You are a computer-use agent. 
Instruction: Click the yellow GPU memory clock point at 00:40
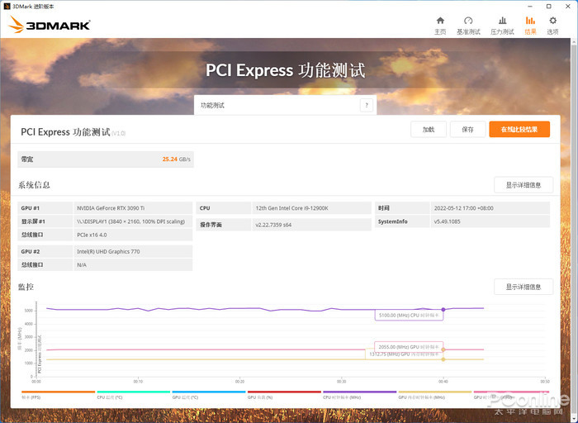443,359
